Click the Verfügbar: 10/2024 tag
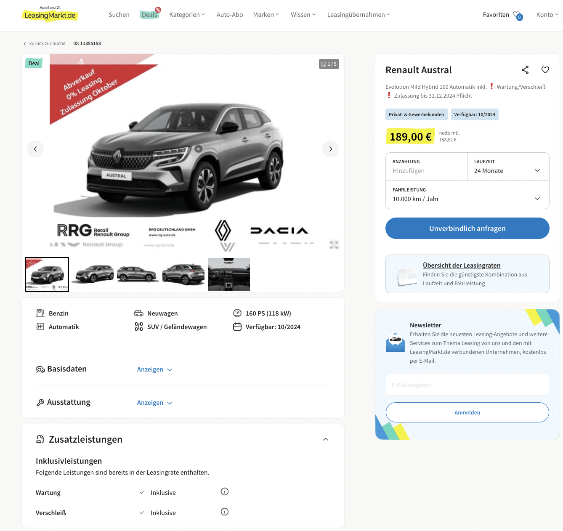The height and width of the screenshot is (531, 563). coord(475,114)
